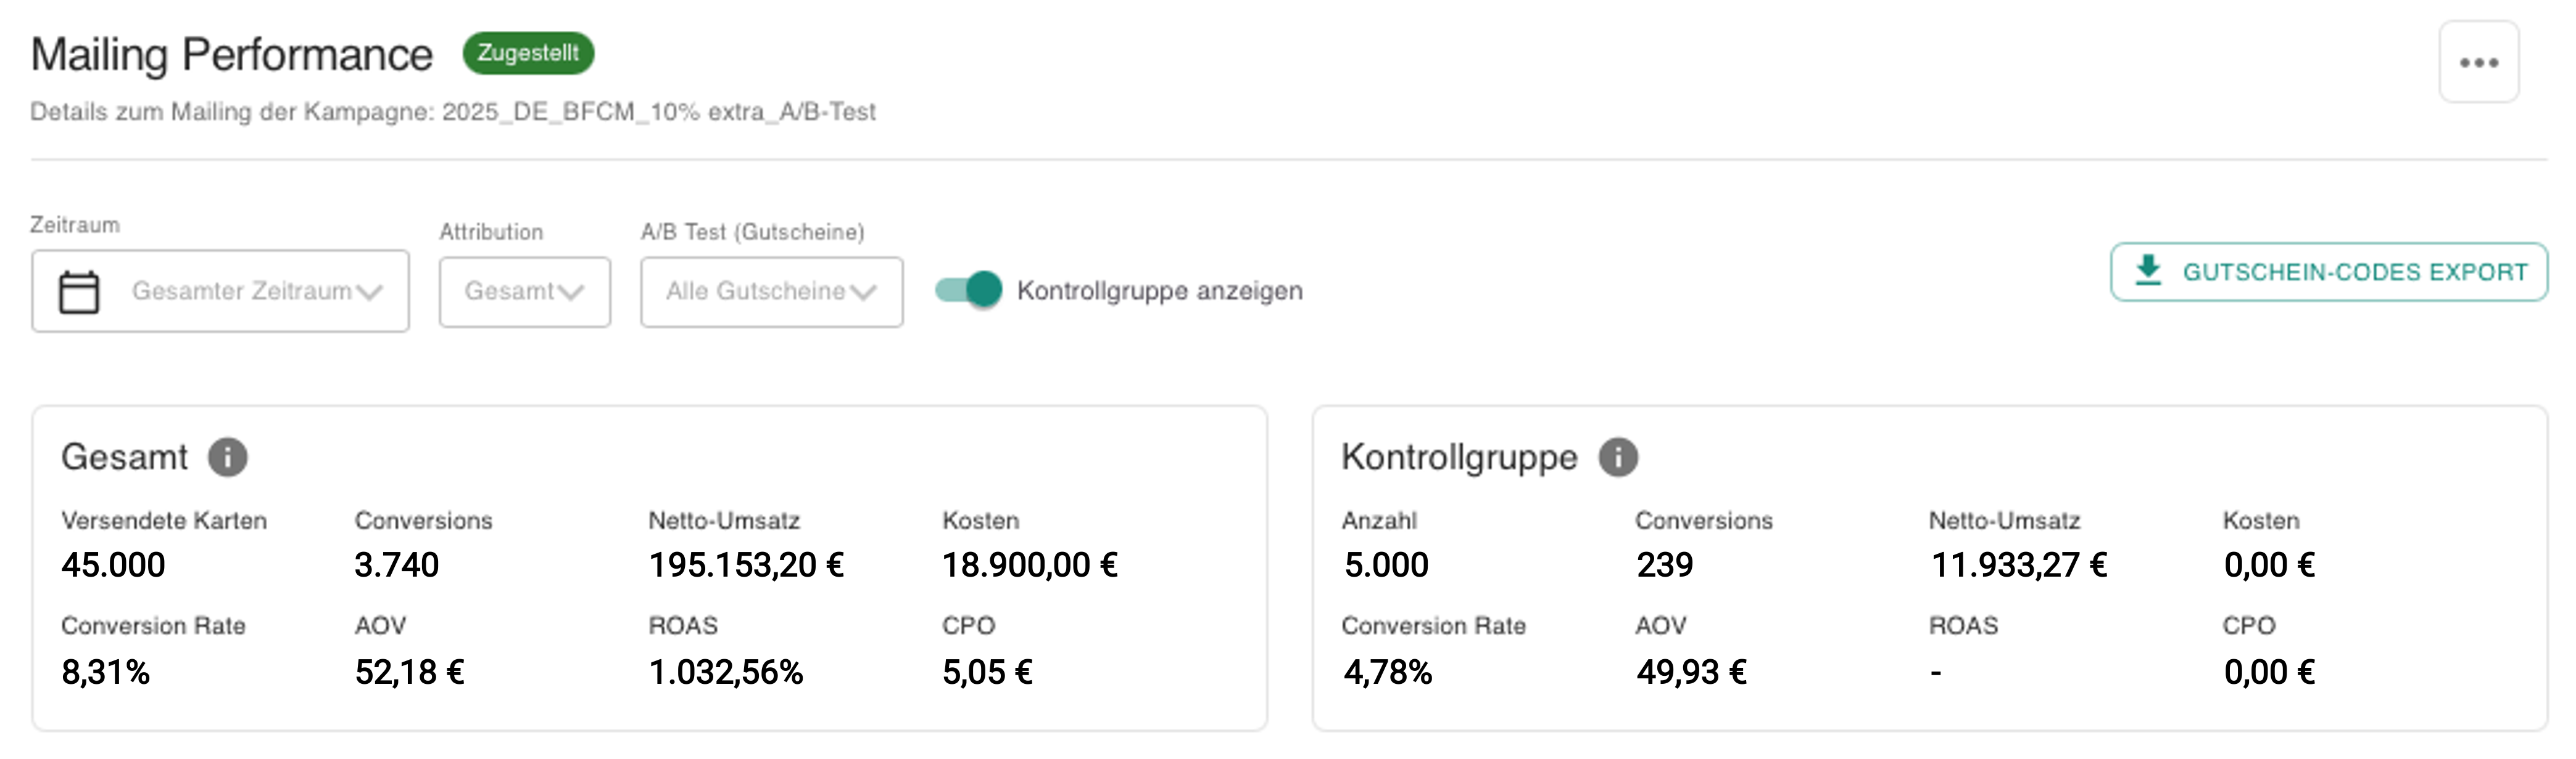Click the Alle Gutscheine chevron arrow
Screen dimensions: 2576x759
click(863, 293)
